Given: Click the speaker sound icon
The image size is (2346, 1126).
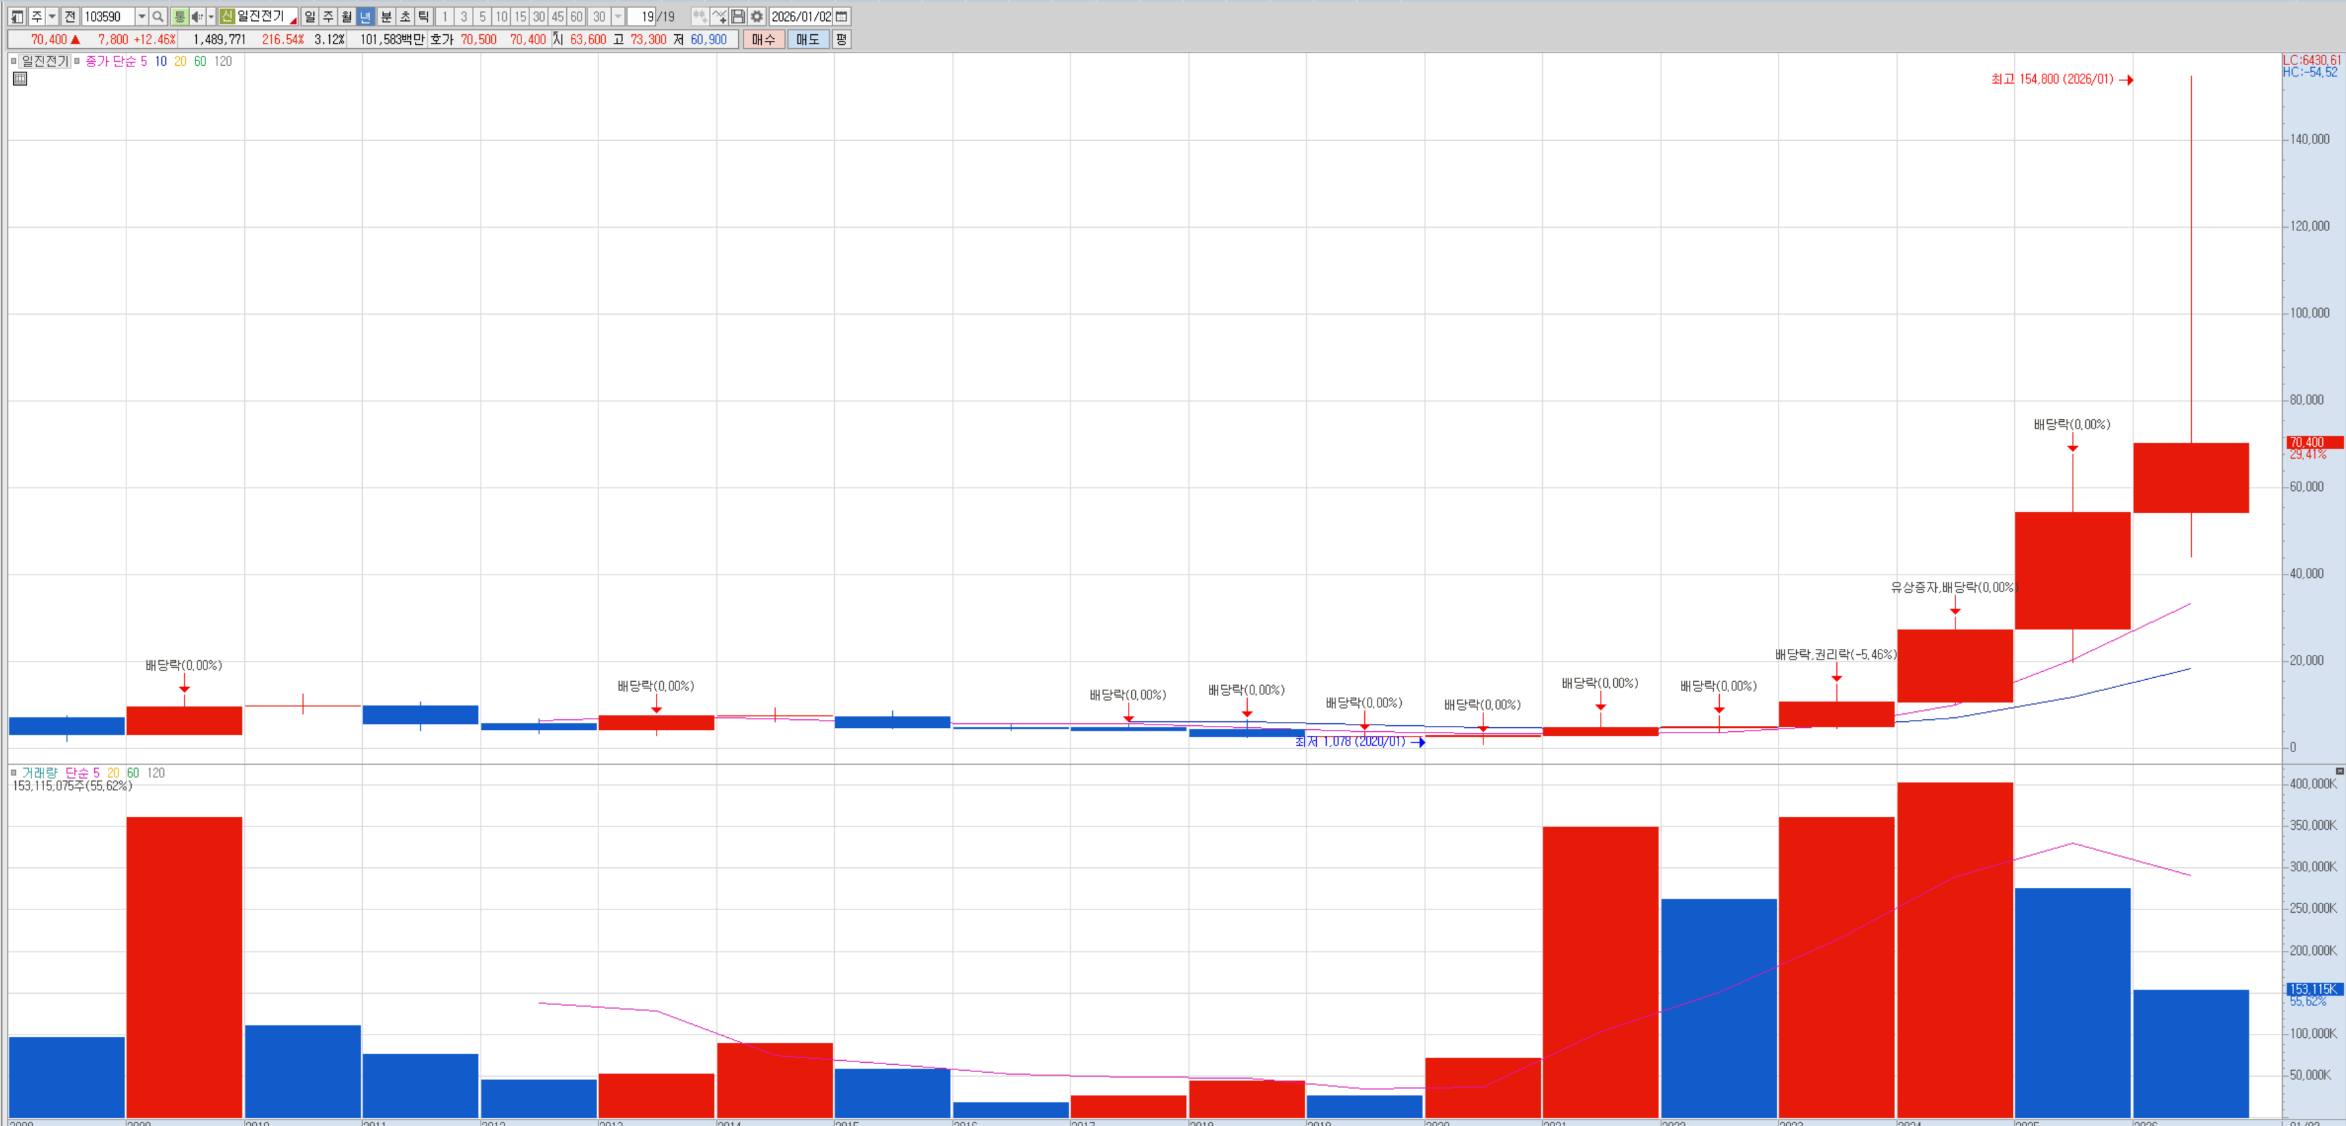Looking at the screenshot, I should [197, 16].
